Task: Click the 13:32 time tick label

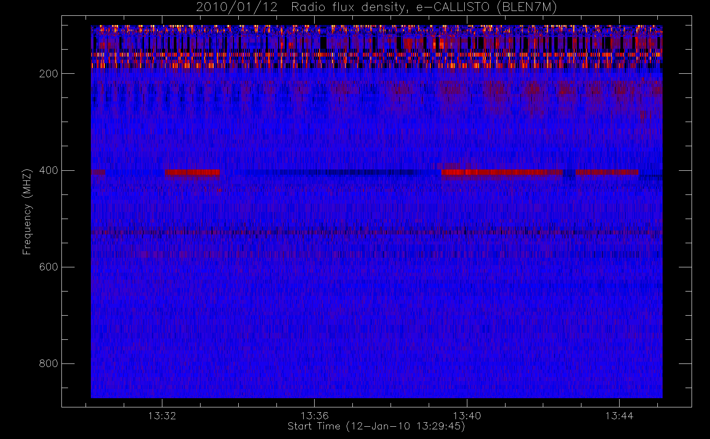Action: pos(162,416)
